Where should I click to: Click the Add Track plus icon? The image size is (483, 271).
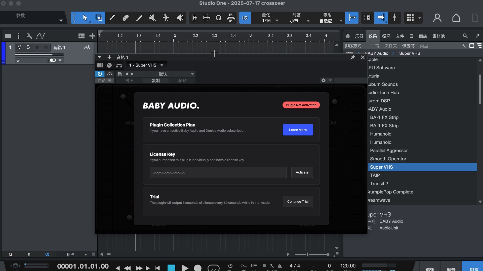coord(92,36)
